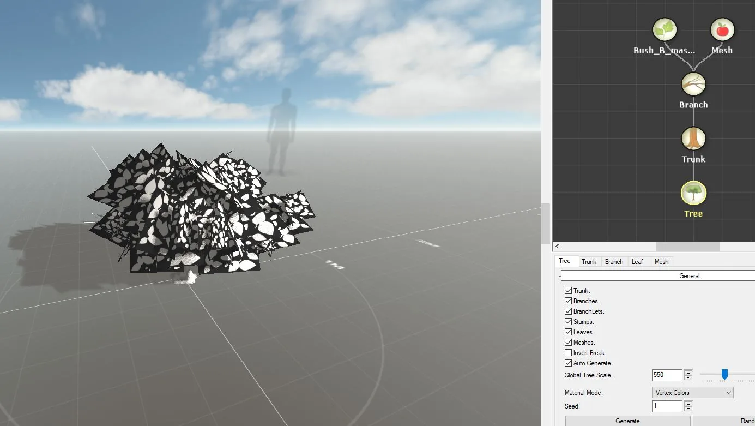The width and height of the screenshot is (755, 426).
Task: Click the Generate button
Action: 627,421
